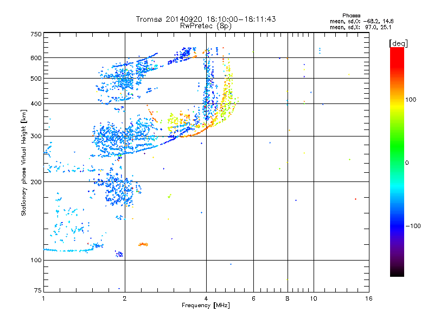This screenshot has width=434, height=325.
Task: Click the y-axis tick label "500"
Action: point(36,79)
